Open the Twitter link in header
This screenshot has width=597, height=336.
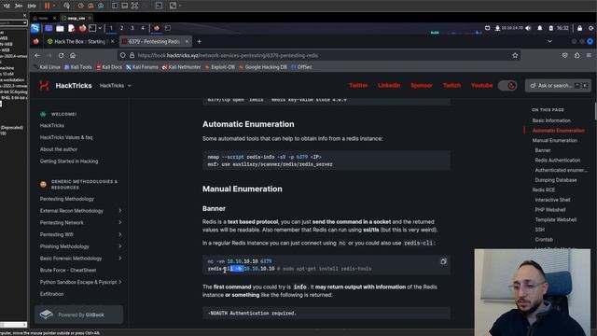click(x=358, y=86)
